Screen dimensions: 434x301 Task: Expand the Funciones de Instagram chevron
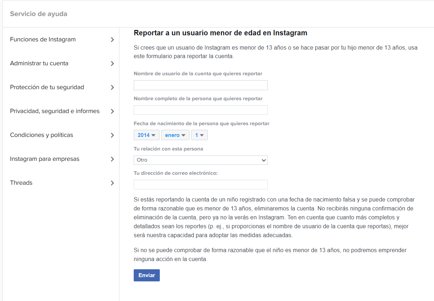[112, 40]
